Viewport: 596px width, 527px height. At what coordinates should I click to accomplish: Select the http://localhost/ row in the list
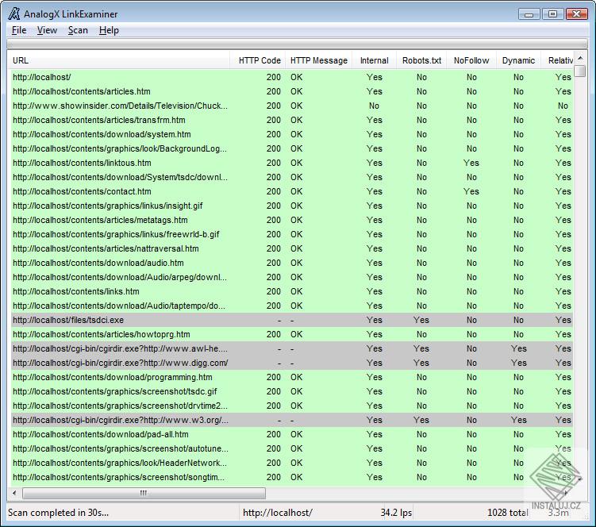[291, 77]
